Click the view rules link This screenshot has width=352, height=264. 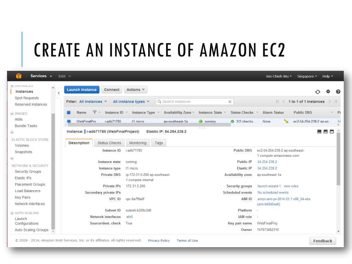click(x=291, y=186)
